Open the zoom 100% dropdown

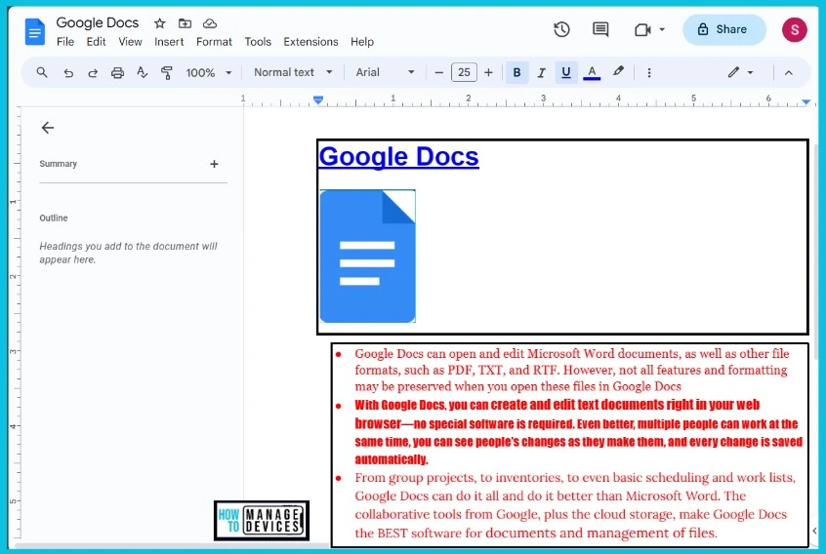(209, 72)
